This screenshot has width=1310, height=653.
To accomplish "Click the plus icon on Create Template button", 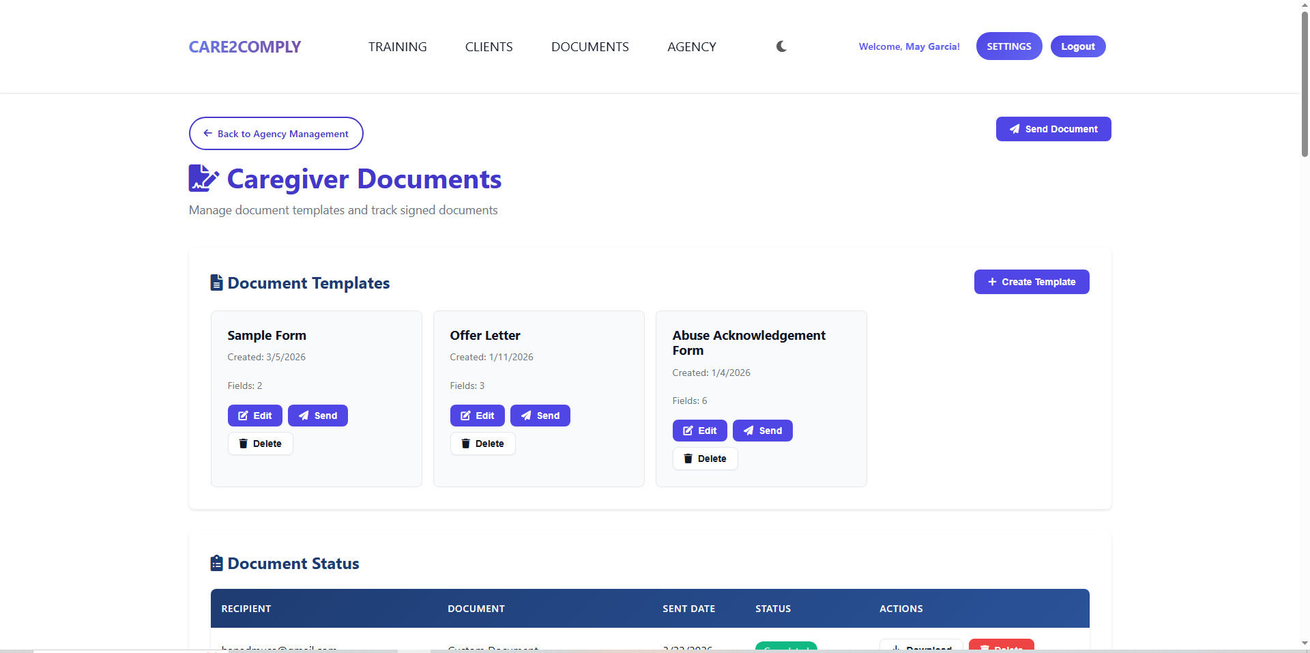I will [993, 281].
